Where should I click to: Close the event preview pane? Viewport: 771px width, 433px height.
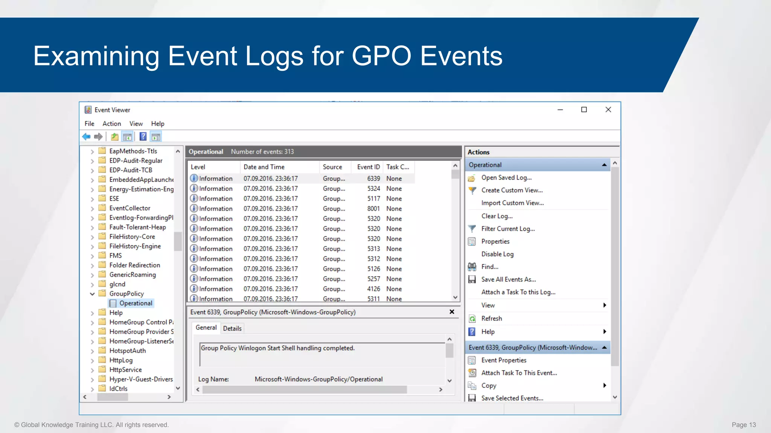tap(452, 312)
